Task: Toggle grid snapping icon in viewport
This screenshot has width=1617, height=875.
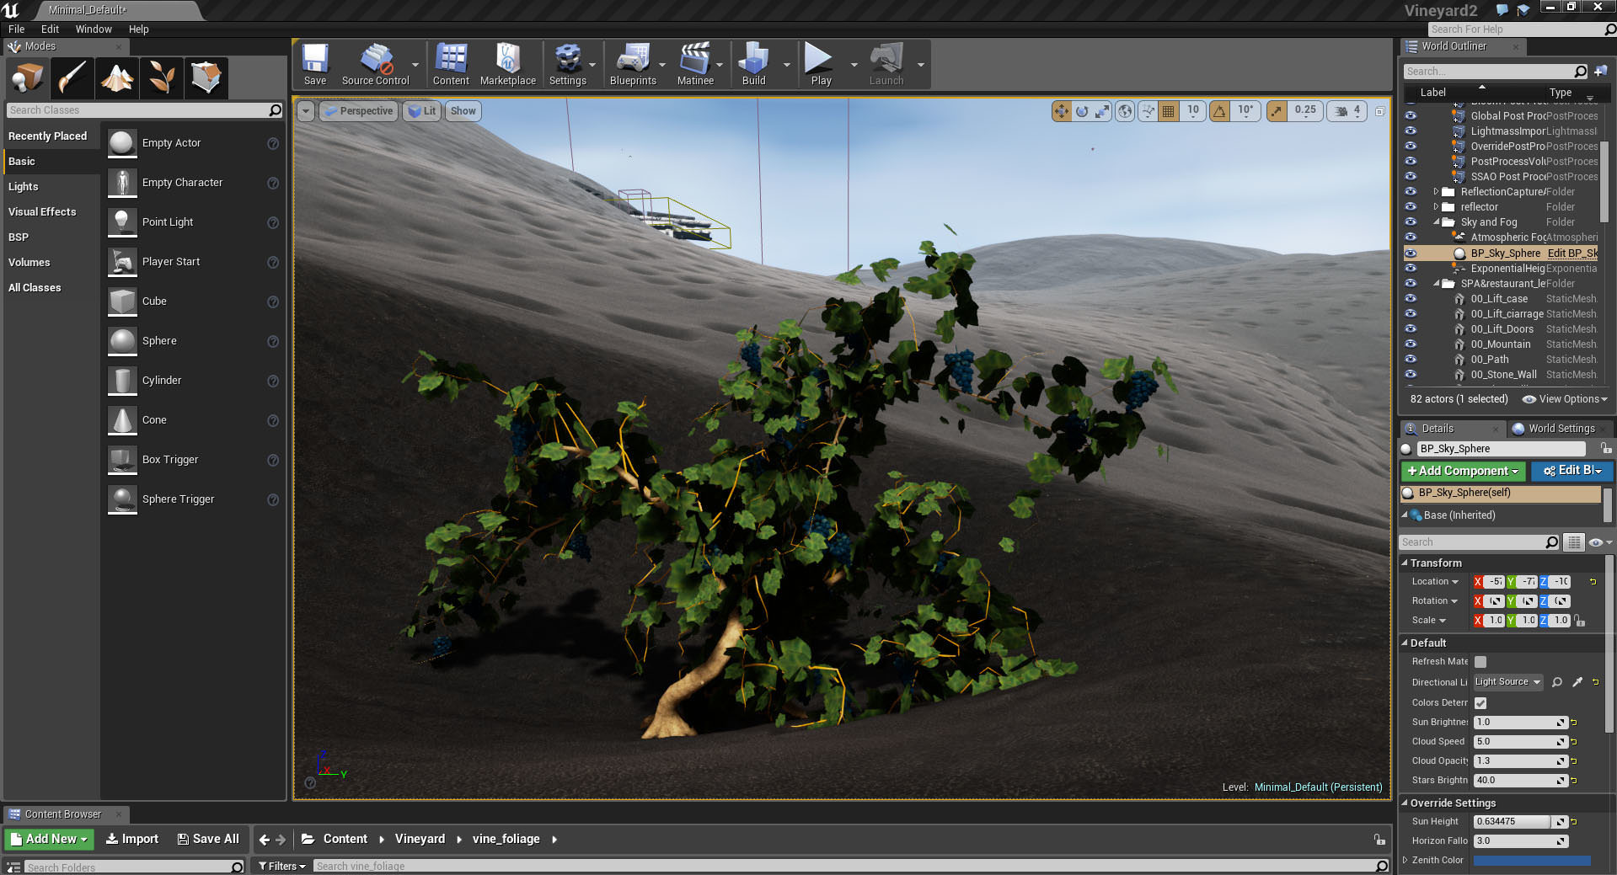Action: tap(1168, 110)
